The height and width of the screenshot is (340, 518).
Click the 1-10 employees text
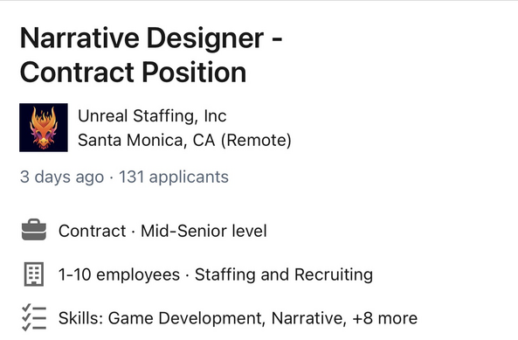[119, 274]
